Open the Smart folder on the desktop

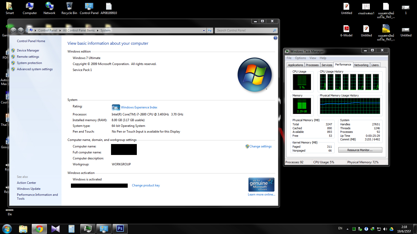(10, 8)
